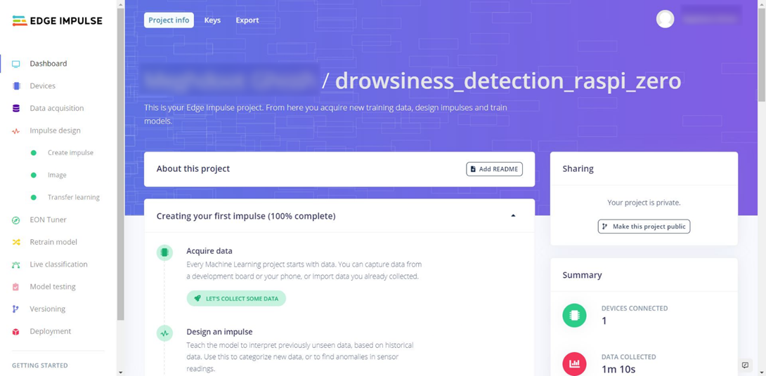The image size is (766, 376).
Task: Click the 'Acquire data' step heading
Action: point(209,251)
